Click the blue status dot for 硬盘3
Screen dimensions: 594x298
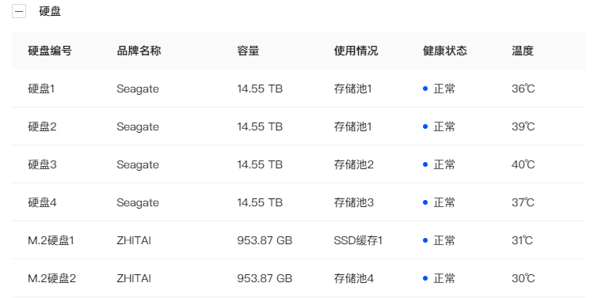[x=425, y=164]
